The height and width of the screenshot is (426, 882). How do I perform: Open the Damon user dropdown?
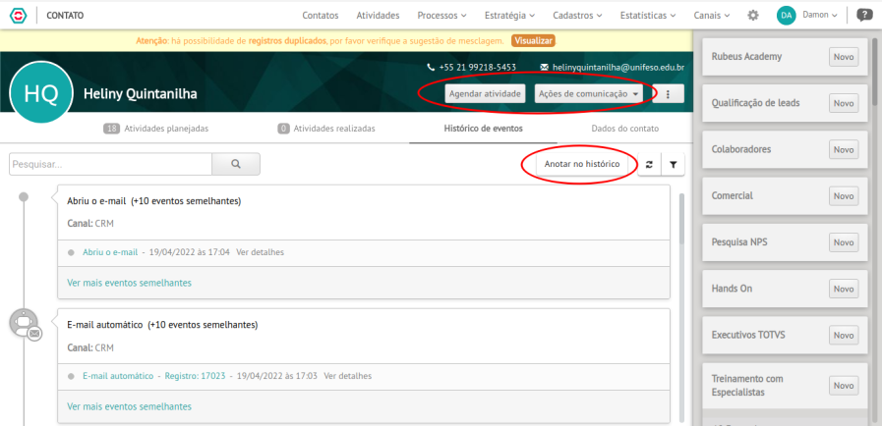tap(820, 15)
